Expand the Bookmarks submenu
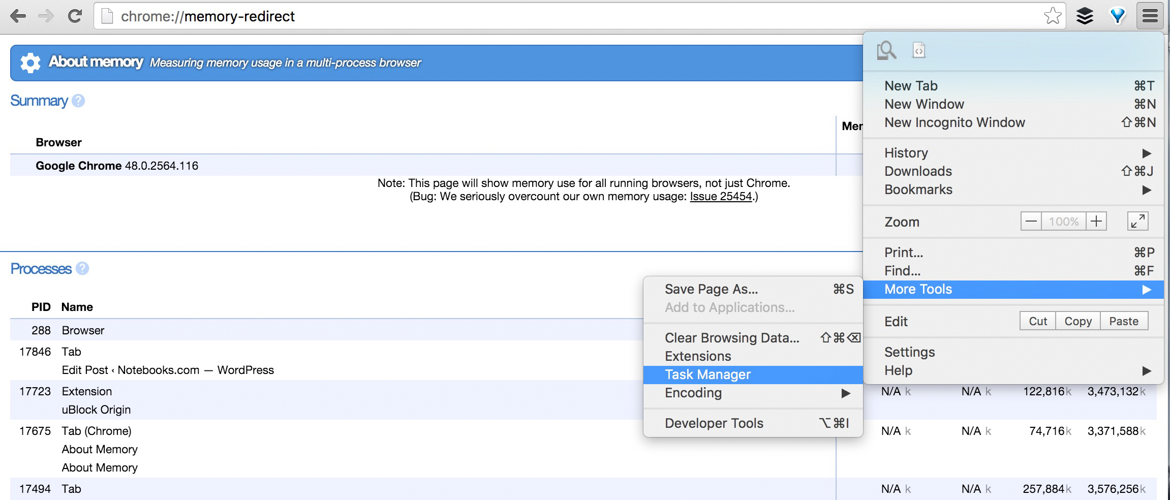 [x=1013, y=190]
